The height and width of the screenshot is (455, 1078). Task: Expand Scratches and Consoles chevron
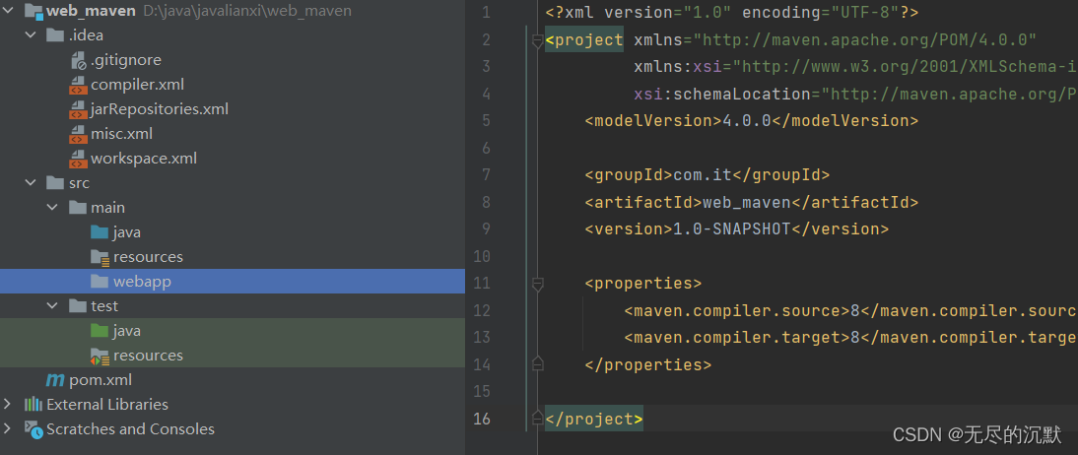8,428
